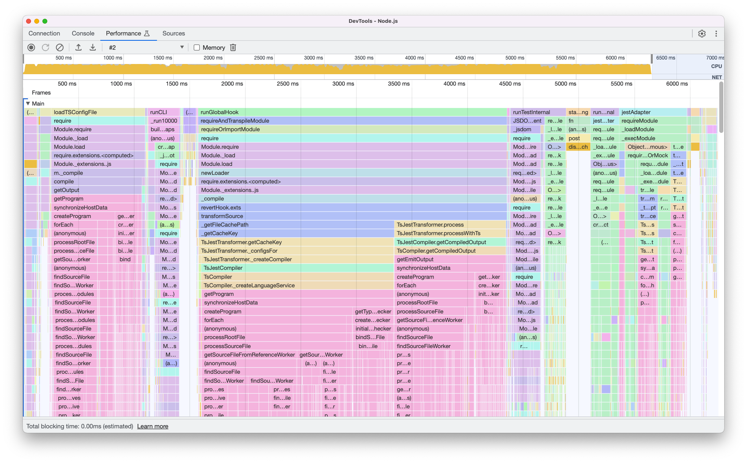Viewport: 747px width, 463px height.
Task: Click the _getFileCachePath entry
Action: coord(296,225)
